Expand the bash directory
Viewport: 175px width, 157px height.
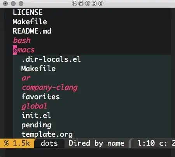pyautogui.click(x=22, y=40)
